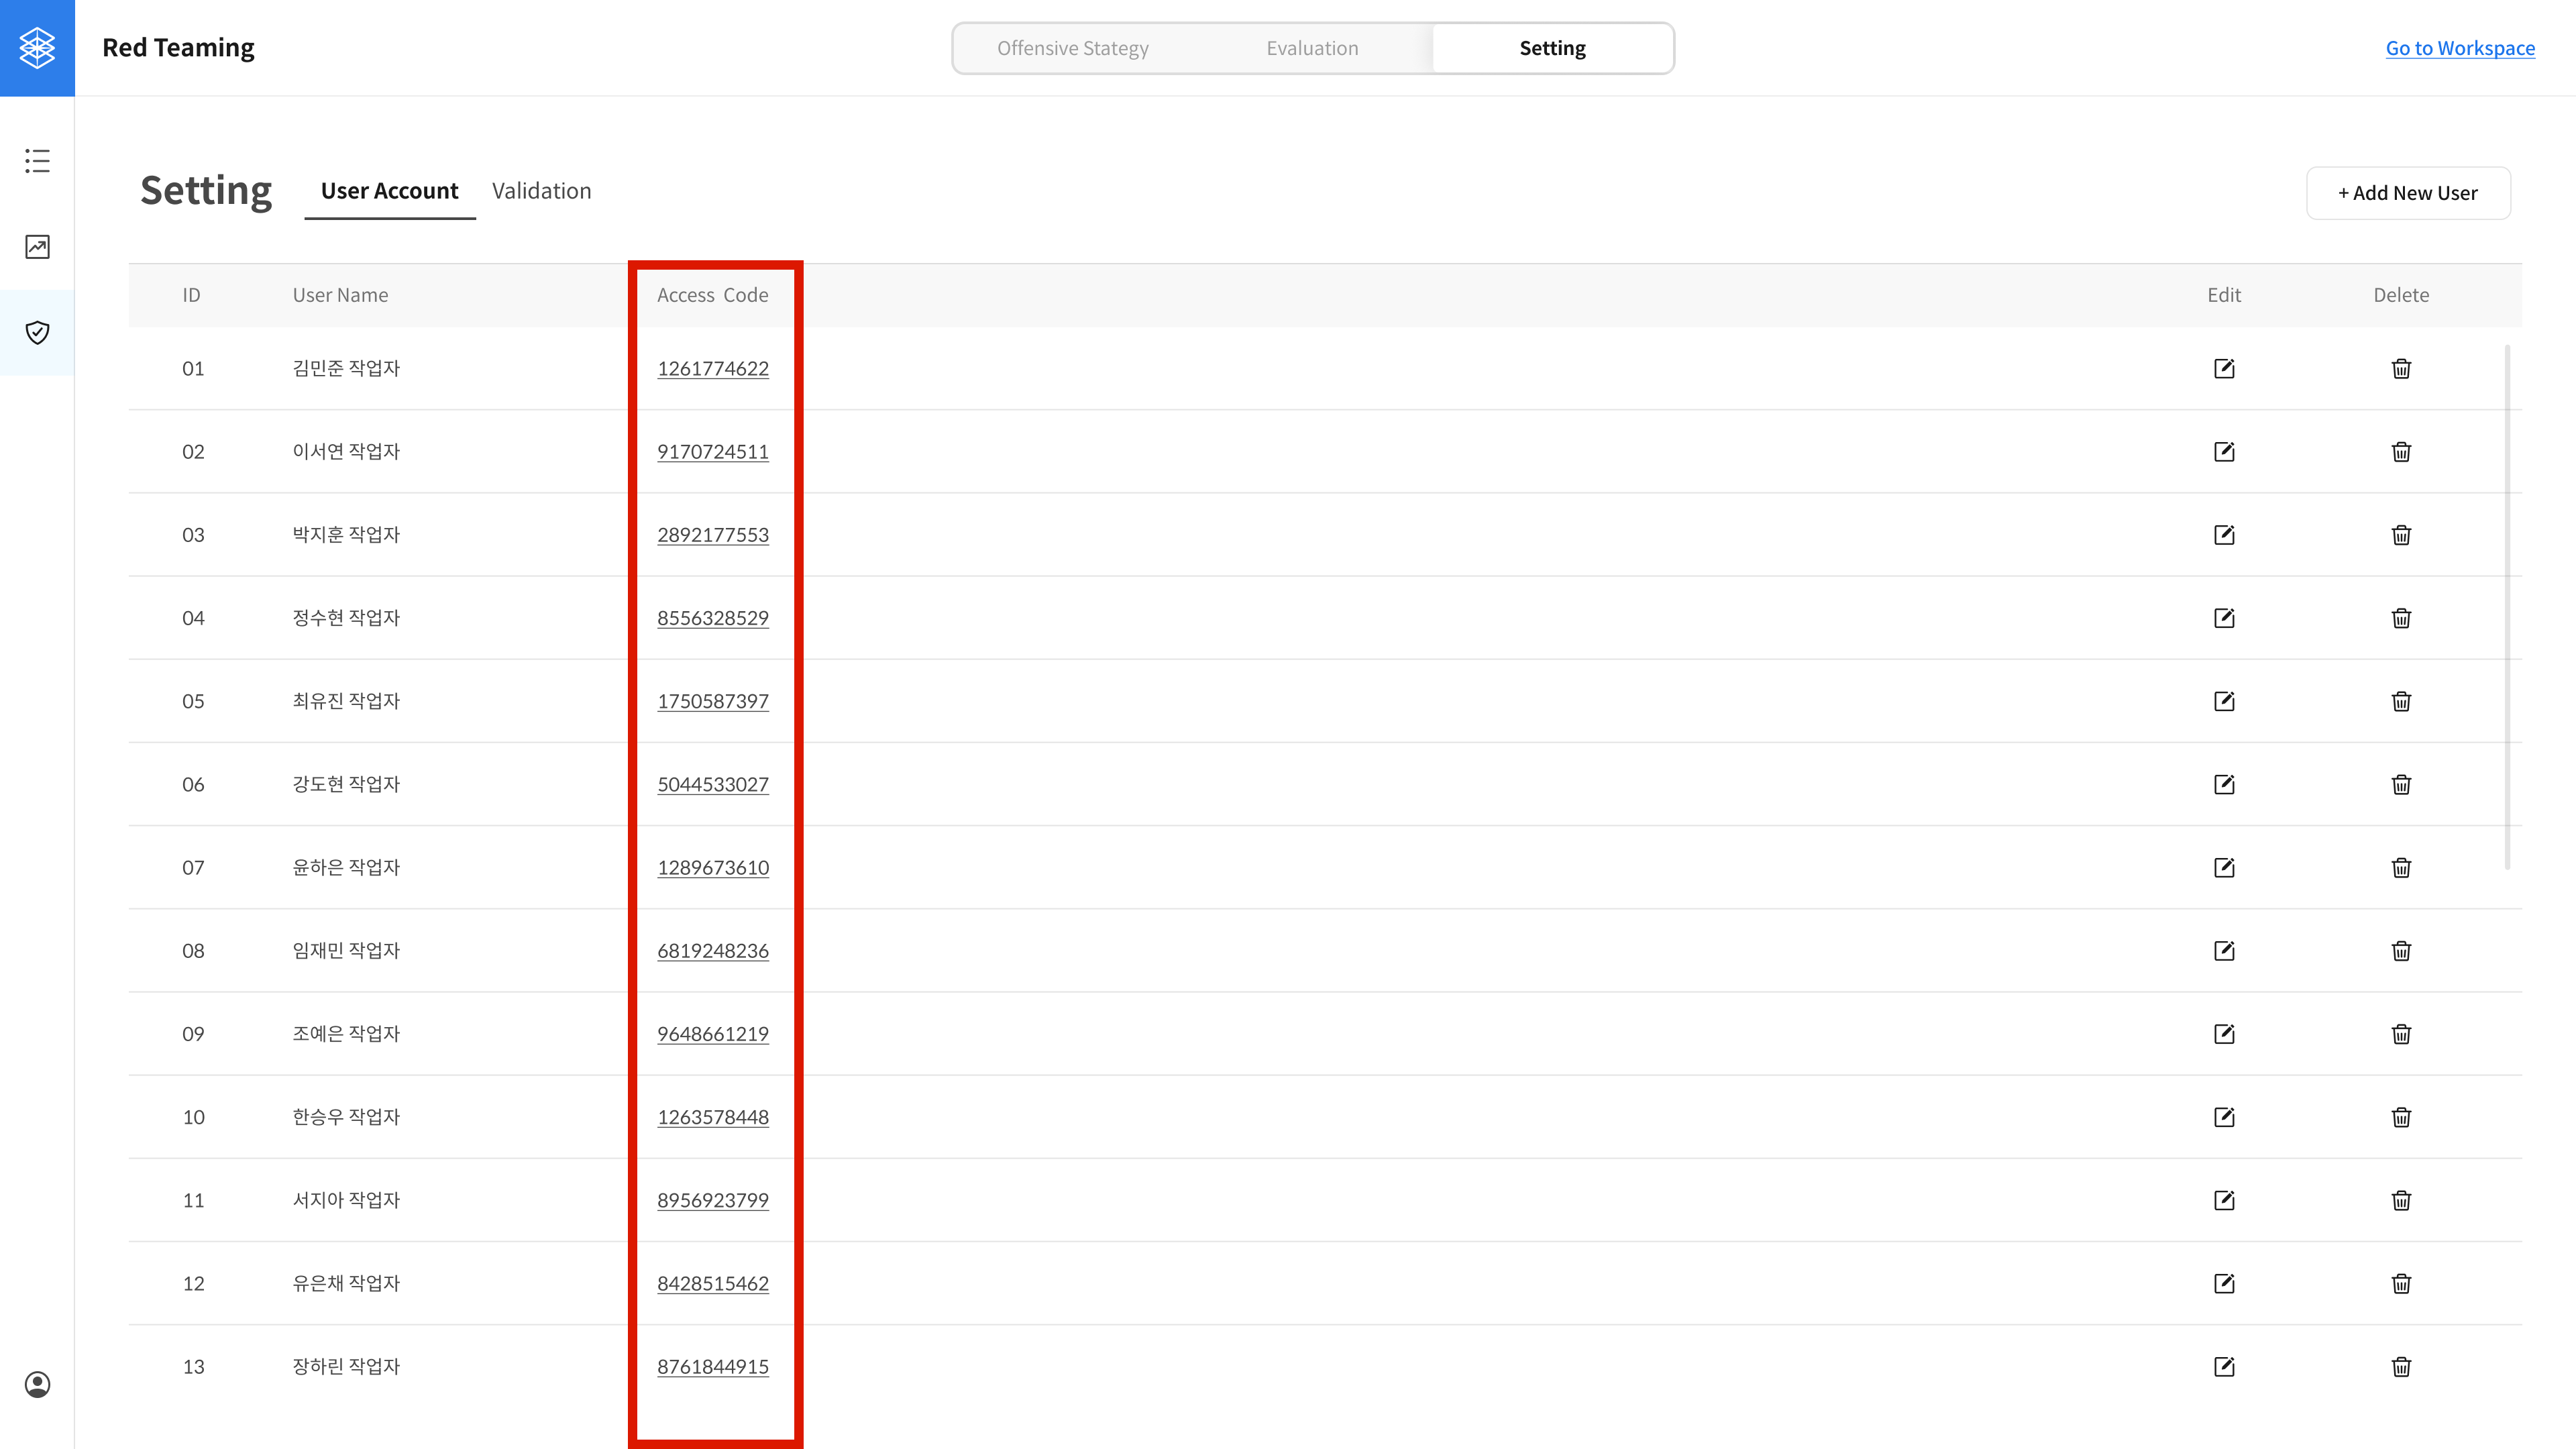Click the Red Teaming title text
The image size is (2576, 1449).
[178, 48]
